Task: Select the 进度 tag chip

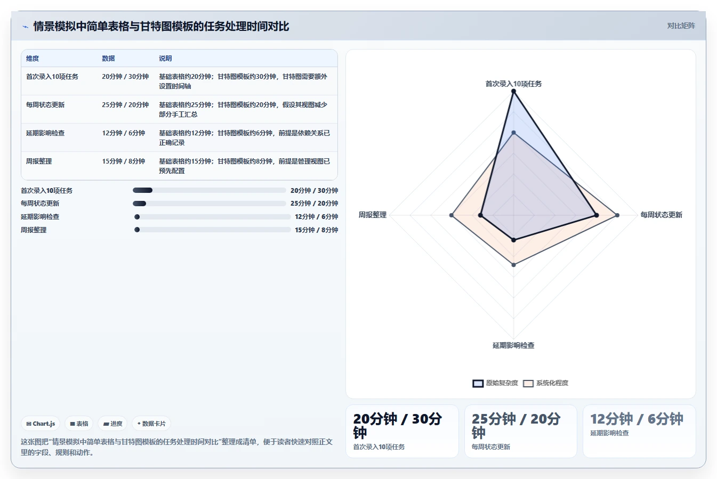Action: (112, 424)
